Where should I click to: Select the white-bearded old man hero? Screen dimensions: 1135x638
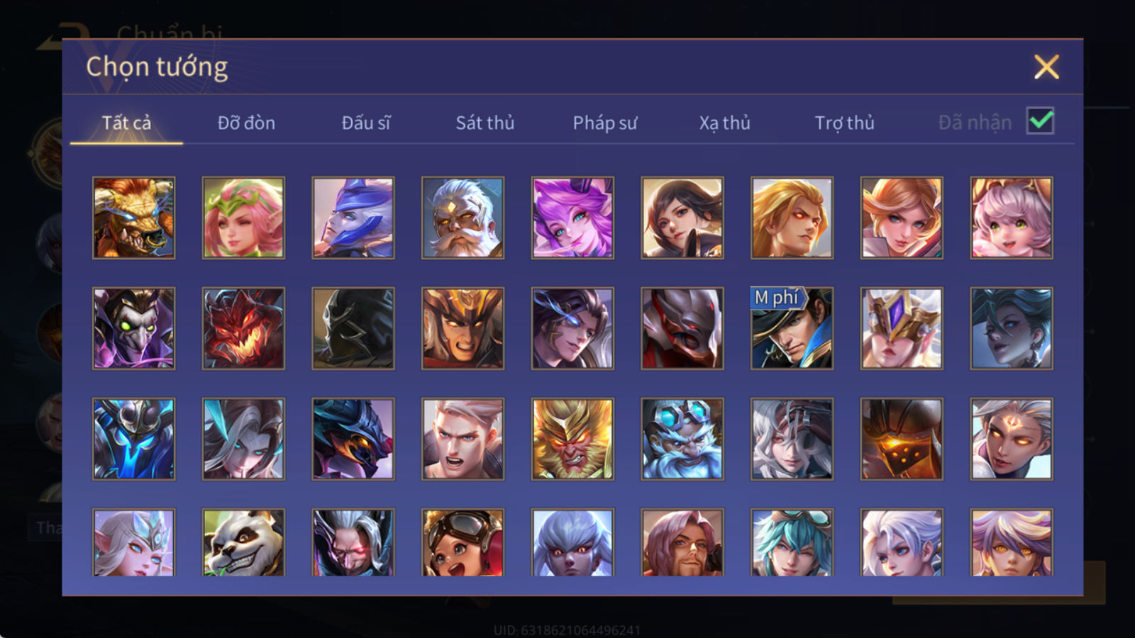pyautogui.click(x=463, y=218)
